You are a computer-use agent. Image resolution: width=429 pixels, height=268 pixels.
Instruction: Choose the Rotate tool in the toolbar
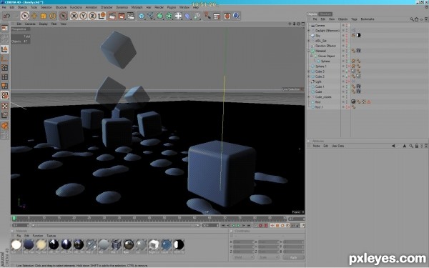point(53,16)
